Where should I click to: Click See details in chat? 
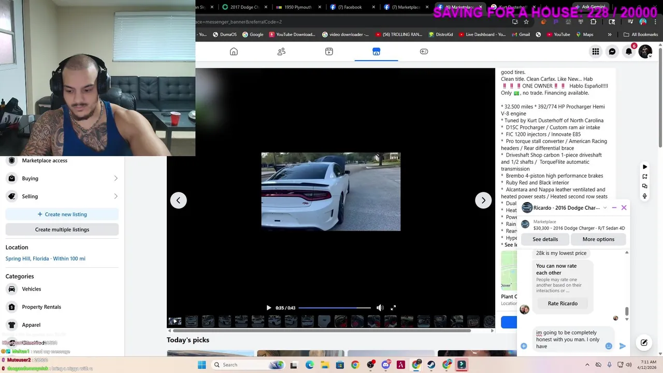(x=545, y=239)
